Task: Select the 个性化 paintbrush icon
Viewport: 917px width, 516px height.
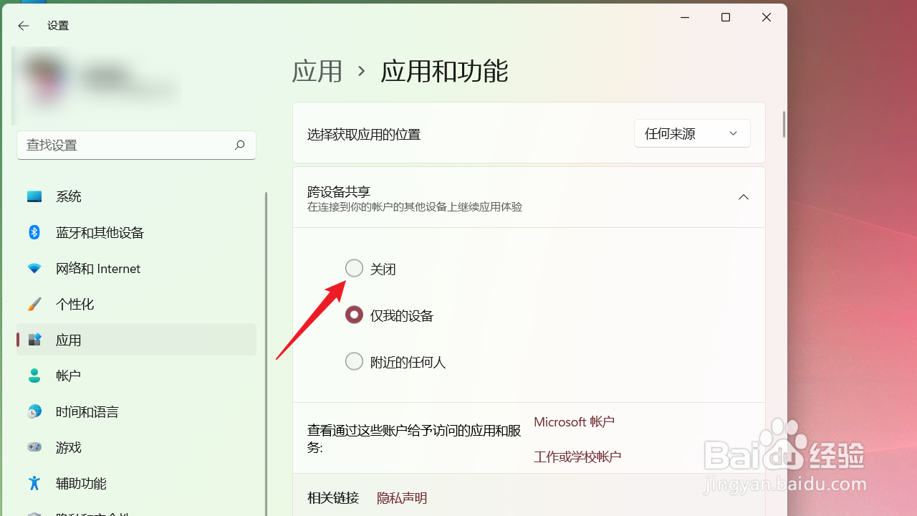Action: tap(34, 303)
